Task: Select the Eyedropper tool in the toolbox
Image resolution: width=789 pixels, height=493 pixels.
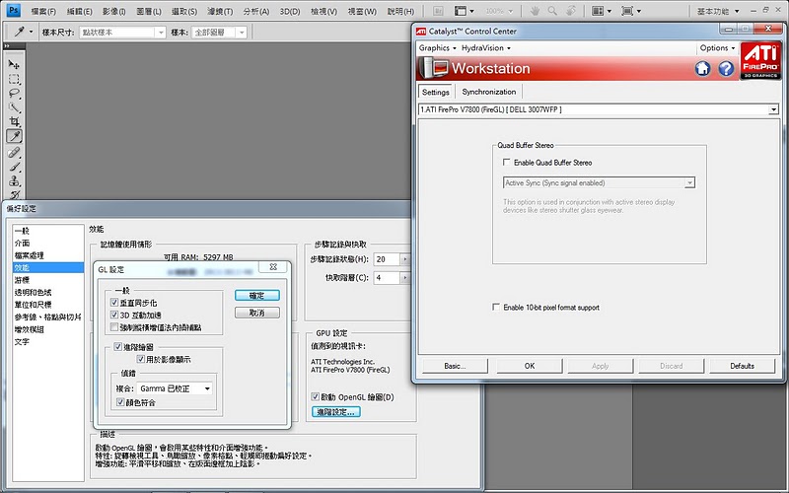Action: pos(14,136)
